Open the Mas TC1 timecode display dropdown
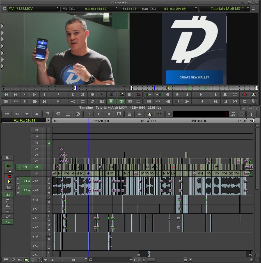This screenshot has height=263, width=261. pos(196,8)
